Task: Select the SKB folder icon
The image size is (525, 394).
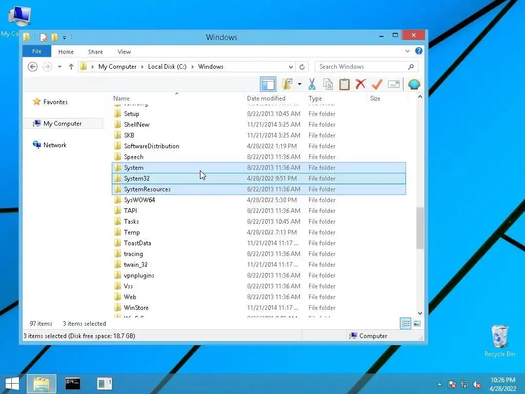Action: pyautogui.click(x=117, y=135)
